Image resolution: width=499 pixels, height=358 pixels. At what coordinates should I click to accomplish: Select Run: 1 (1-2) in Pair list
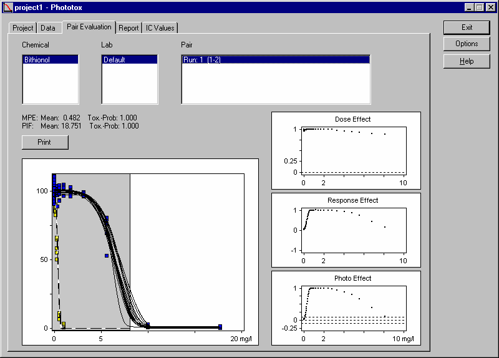click(x=276, y=60)
